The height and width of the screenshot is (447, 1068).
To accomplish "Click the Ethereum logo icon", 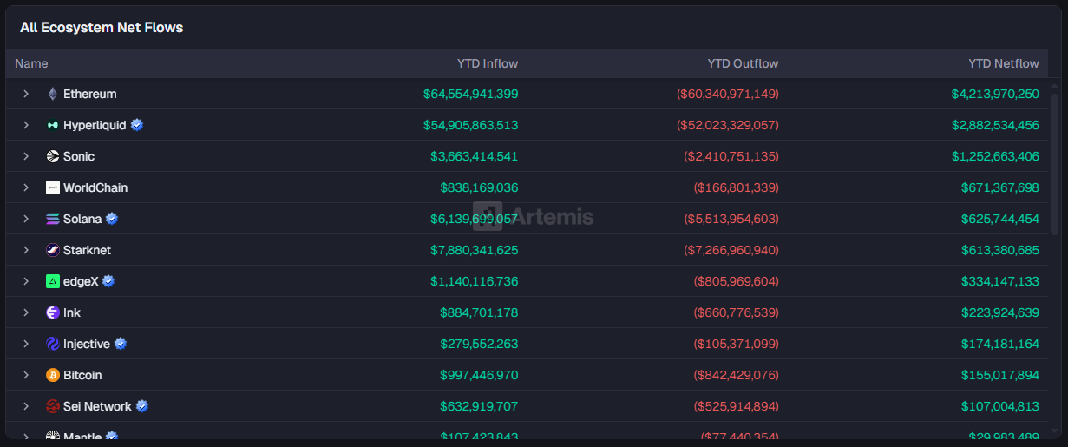I will (x=53, y=94).
